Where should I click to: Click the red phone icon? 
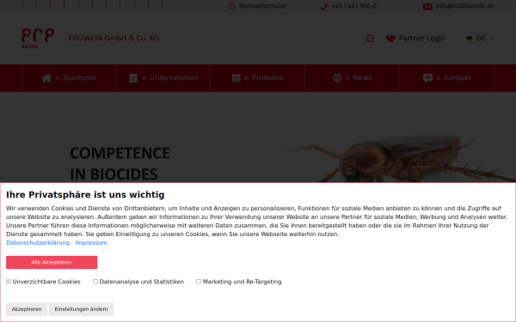(324, 7)
